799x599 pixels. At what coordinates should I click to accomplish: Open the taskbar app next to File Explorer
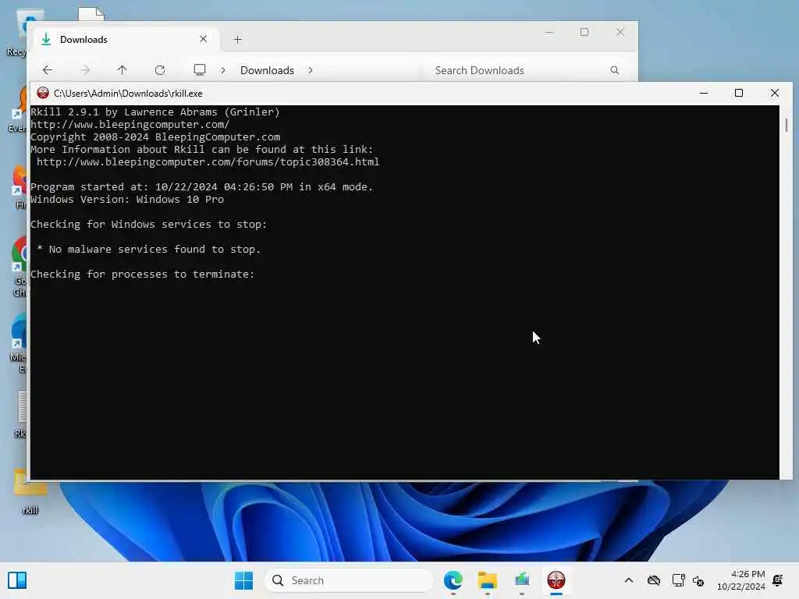[522, 580]
